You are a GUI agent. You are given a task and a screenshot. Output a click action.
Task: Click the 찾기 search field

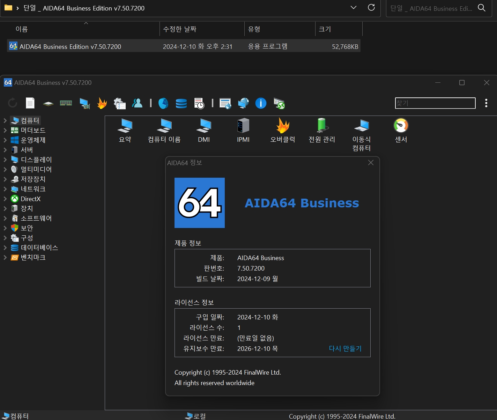[x=435, y=103]
